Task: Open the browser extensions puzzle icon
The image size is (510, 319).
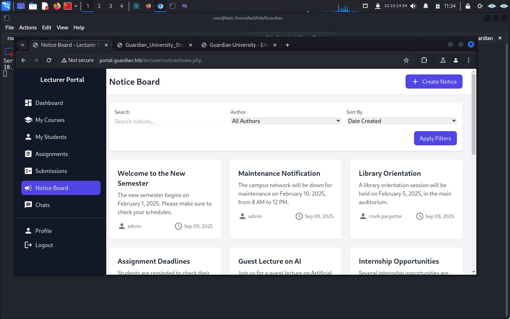Action: point(424,60)
